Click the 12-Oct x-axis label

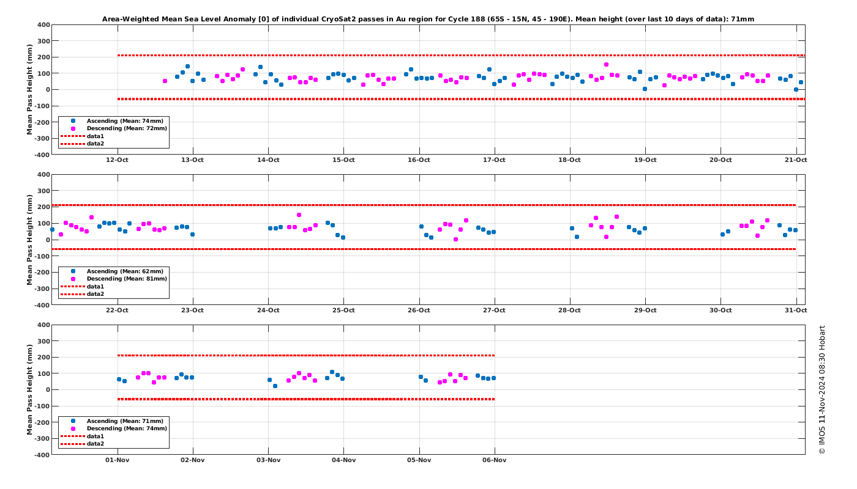coord(118,160)
